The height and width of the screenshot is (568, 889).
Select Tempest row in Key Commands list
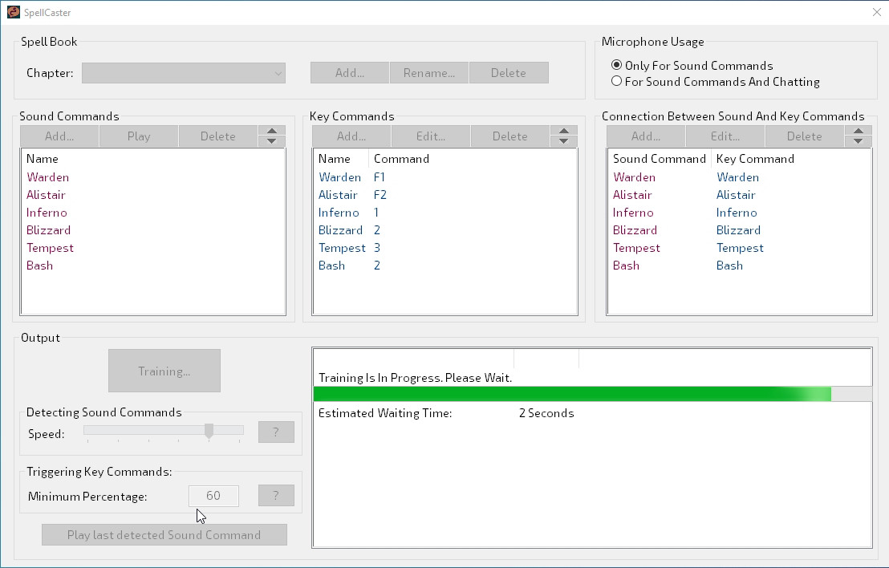[x=342, y=248]
